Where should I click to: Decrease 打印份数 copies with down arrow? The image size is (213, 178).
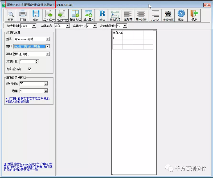(36, 62)
